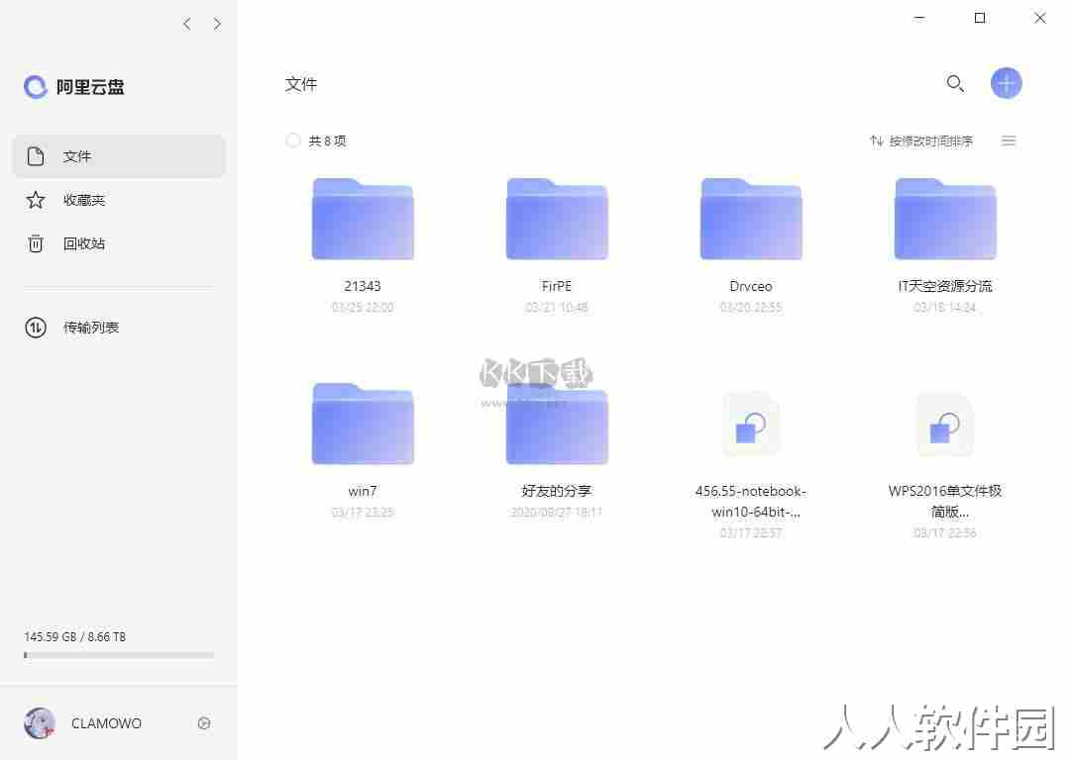This screenshot has width=1070, height=760.
Task: Open the win7 folder icon
Action: [x=363, y=424]
